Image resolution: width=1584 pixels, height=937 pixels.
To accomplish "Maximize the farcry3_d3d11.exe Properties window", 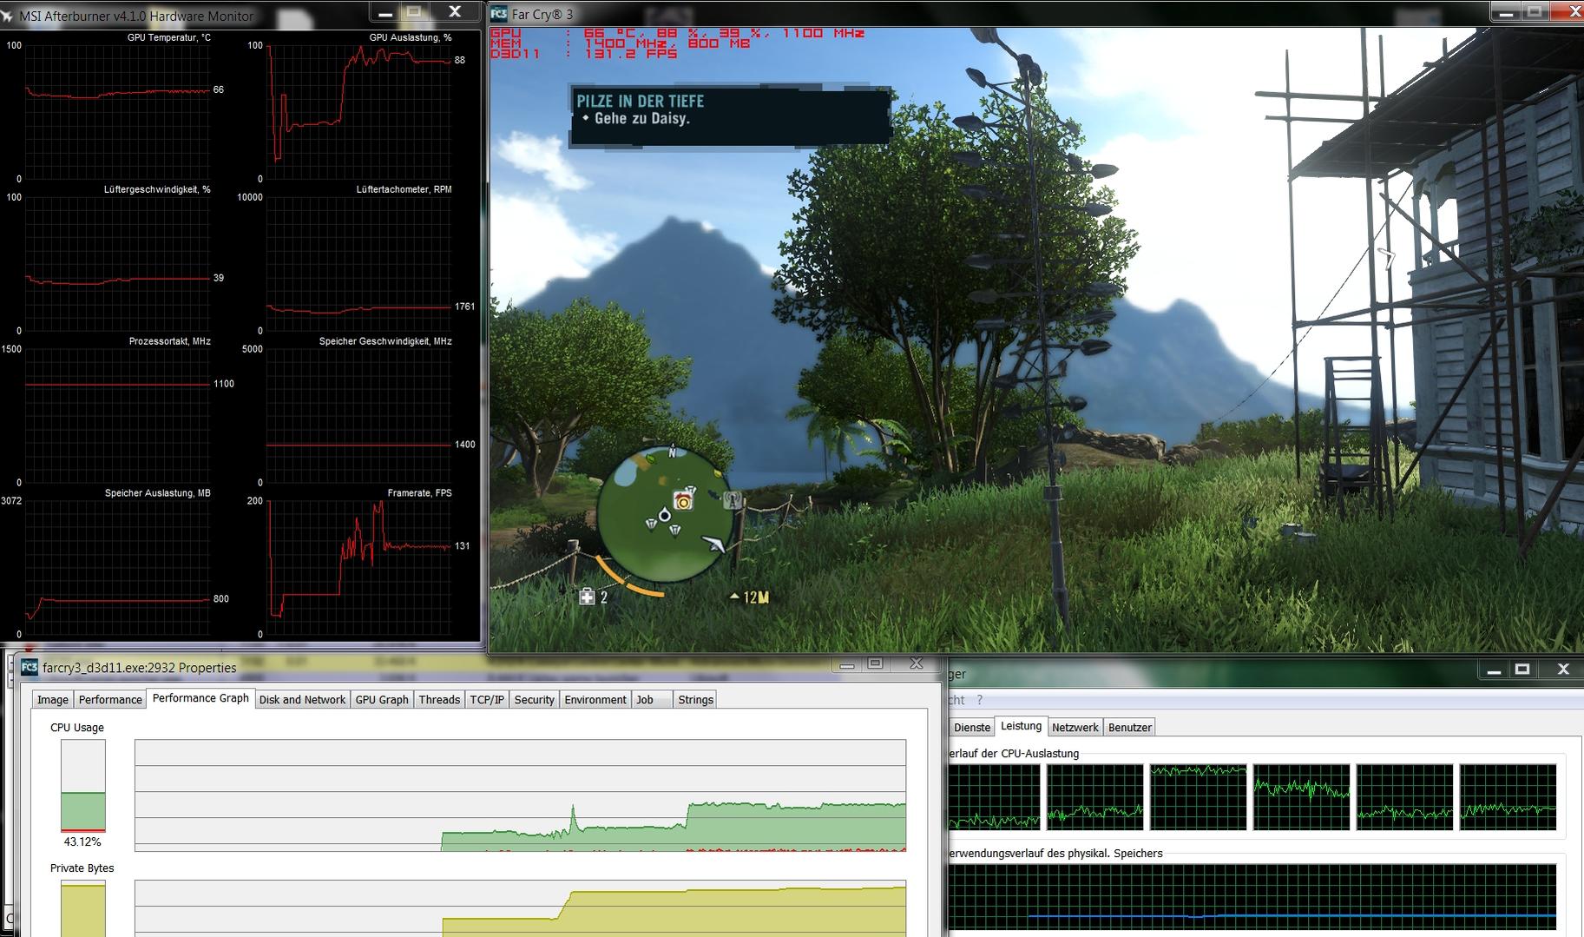I will pos(876,664).
